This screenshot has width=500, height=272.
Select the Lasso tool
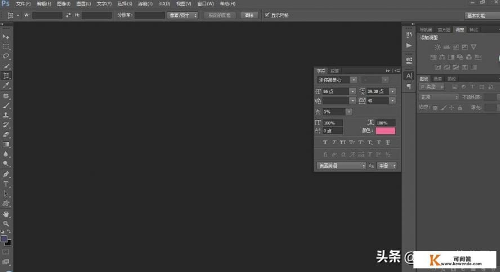click(6, 56)
